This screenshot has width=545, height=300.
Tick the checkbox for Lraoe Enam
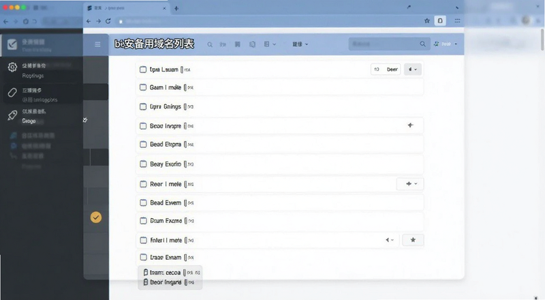point(143,257)
